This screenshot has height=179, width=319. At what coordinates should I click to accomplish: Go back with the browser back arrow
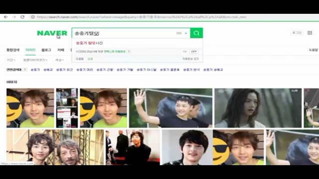(5, 17)
